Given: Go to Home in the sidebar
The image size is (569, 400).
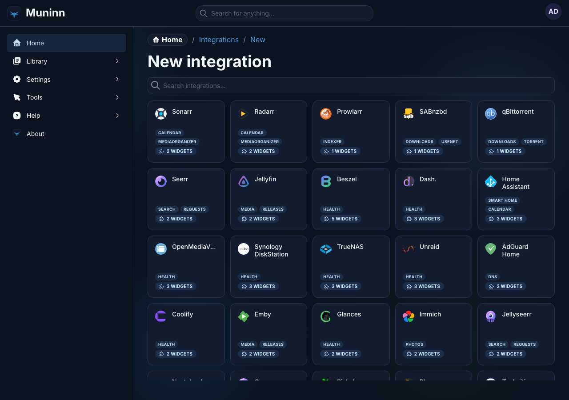Looking at the screenshot, I should (x=66, y=43).
